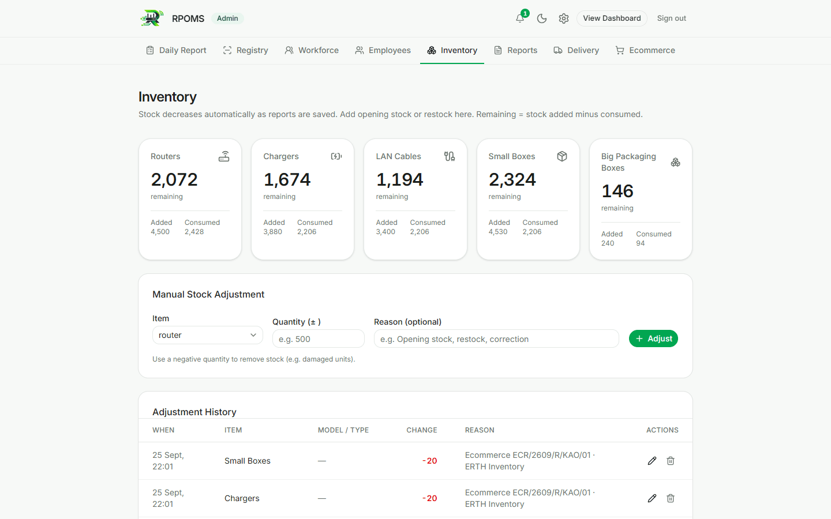Click the ITEM column header
Image resolution: width=831 pixels, height=519 pixels.
(233, 430)
